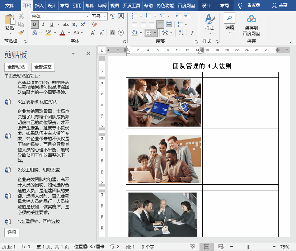
Task: Open the Sort A-Z tool
Action: click(x=181, y=33)
